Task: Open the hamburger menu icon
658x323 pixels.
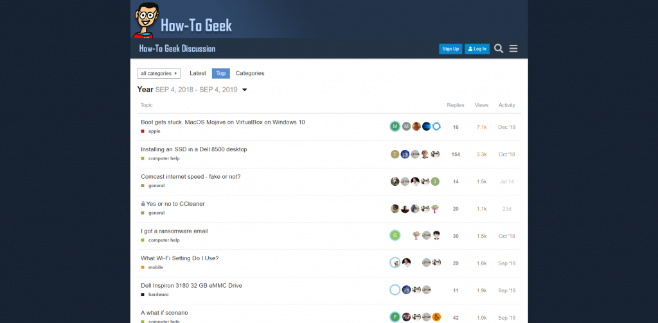Action: tap(513, 49)
